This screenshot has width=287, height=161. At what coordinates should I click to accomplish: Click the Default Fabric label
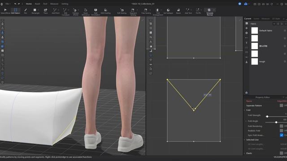tap(265, 31)
